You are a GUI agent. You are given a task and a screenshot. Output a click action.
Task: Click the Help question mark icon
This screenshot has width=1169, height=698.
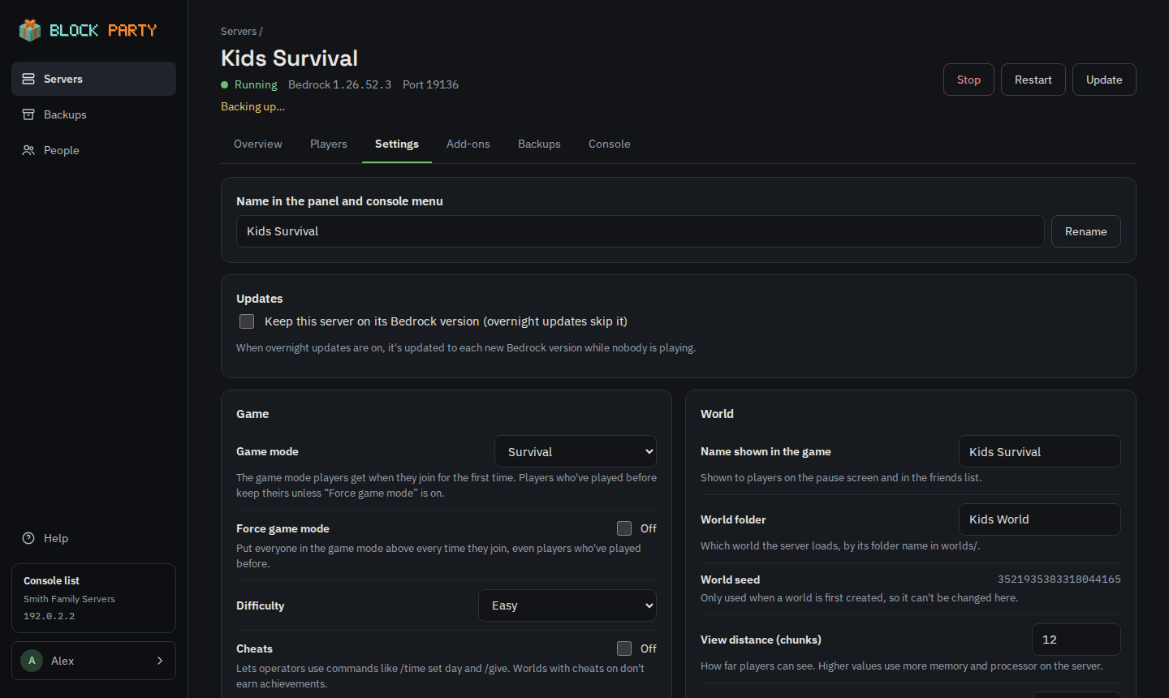28,538
